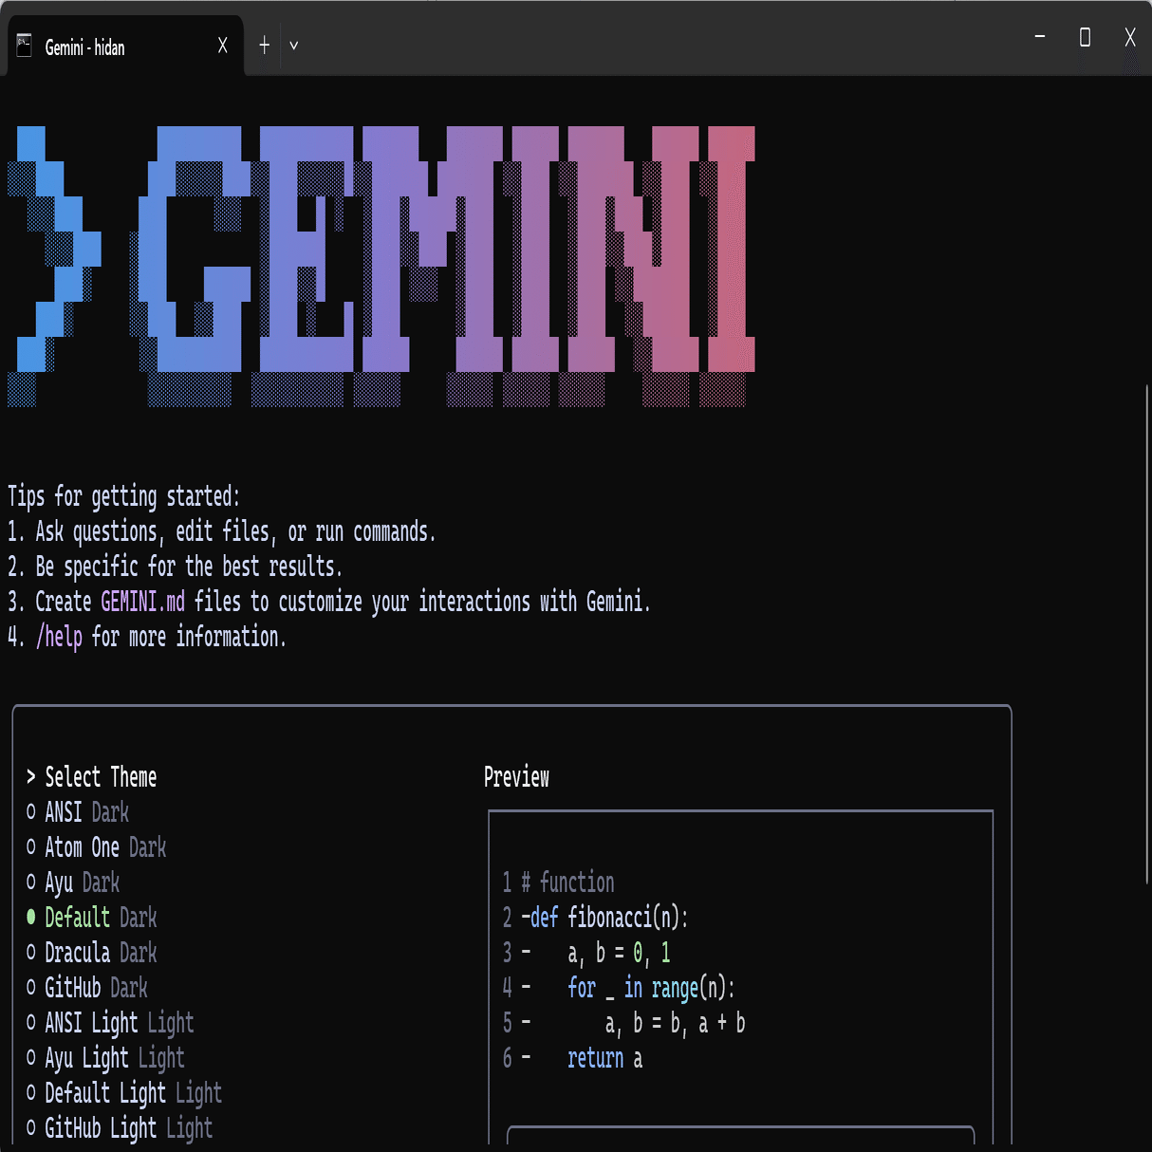Viewport: 1152px width, 1152px height.
Task: Click the /help command text
Action: click(x=59, y=637)
